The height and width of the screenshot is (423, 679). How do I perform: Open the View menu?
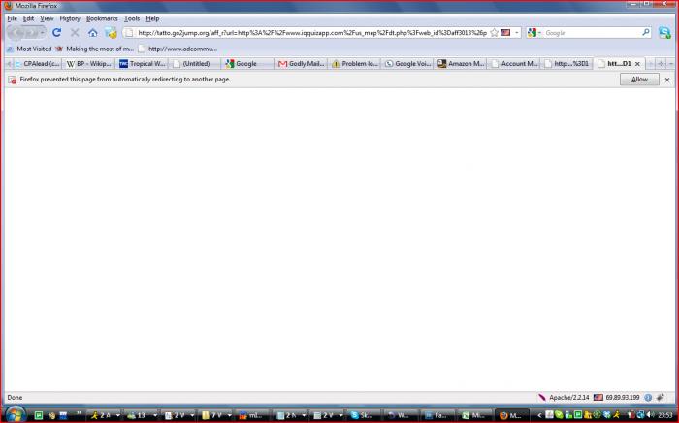pos(47,18)
